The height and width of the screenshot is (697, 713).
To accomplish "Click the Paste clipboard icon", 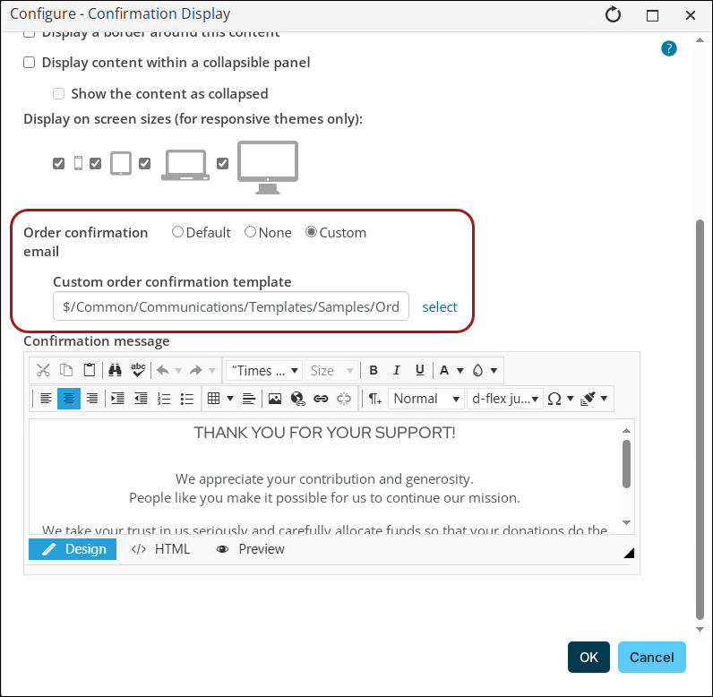I will (90, 370).
